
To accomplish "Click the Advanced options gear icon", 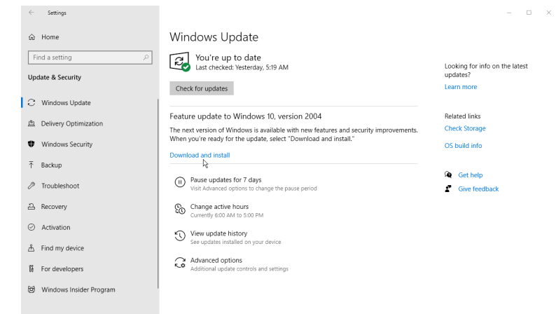I will [x=180, y=263].
